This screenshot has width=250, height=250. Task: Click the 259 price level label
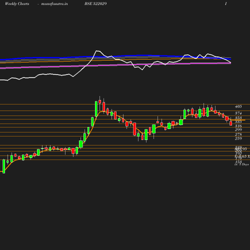click(238, 138)
